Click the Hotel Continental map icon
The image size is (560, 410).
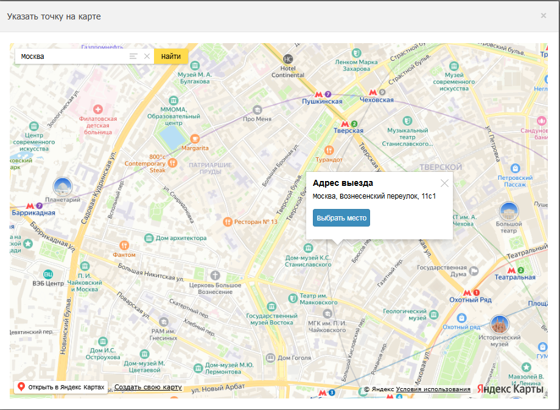click(x=288, y=59)
